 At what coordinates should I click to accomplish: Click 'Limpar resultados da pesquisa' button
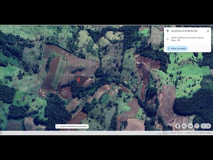point(72,126)
